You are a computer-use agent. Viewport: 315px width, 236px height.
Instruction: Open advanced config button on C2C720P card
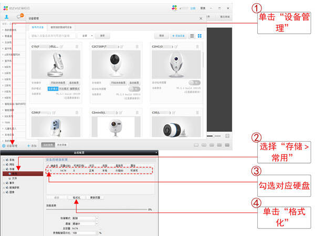point(134,83)
